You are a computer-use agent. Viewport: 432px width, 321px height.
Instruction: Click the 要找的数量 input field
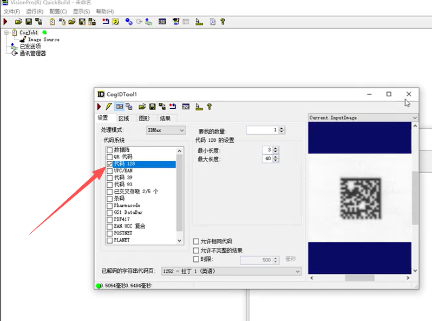click(262, 130)
